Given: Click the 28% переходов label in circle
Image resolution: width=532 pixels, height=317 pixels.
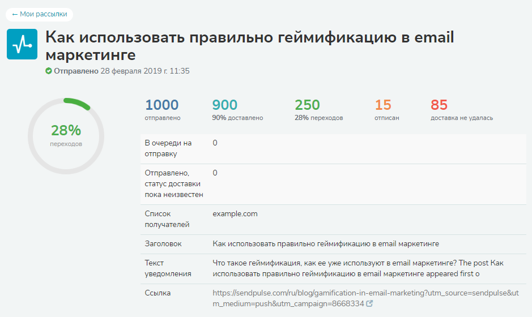Looking at the screenshot, I should pyautogui.click(x=66, y=135).
